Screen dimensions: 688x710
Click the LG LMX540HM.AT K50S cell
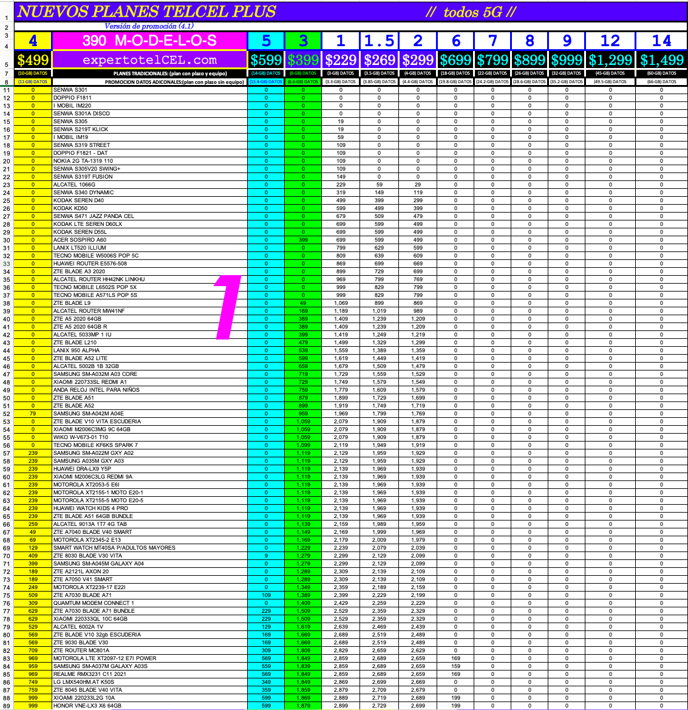[149, 682]
